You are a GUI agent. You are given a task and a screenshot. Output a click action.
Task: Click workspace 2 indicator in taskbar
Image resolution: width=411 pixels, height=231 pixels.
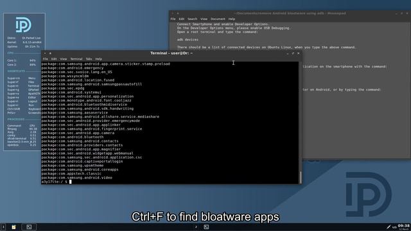[196, 227]
